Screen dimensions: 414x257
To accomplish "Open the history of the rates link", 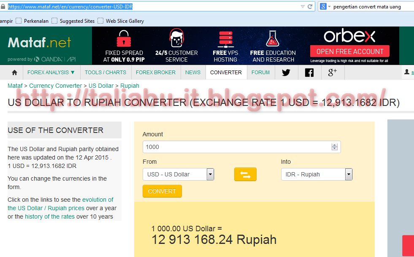I will pyautogui.click(x=50, y=216).
